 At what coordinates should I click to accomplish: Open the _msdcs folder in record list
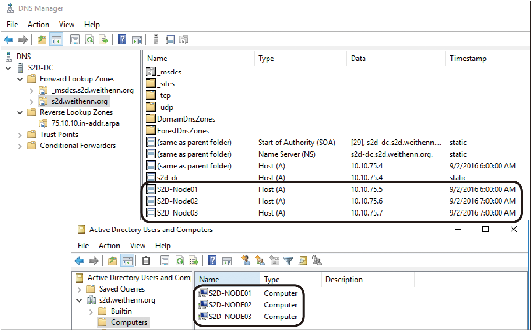[x=164, y=72]
